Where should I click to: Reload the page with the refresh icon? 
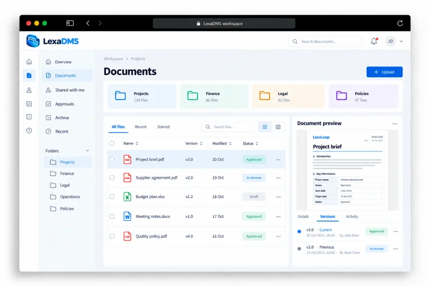[400, 23]
